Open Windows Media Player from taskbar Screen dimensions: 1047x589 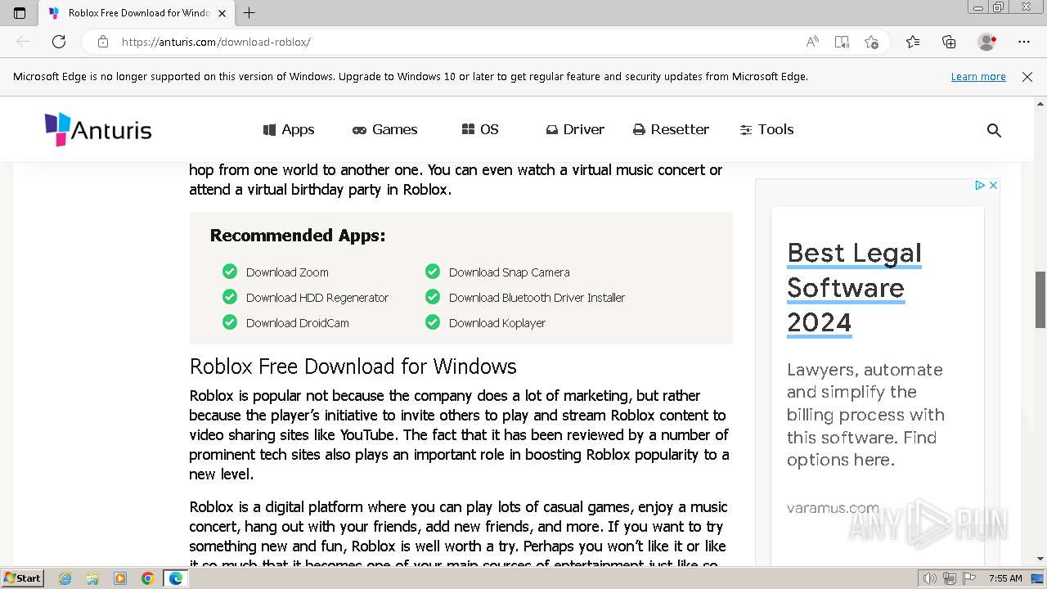[120, 578]
